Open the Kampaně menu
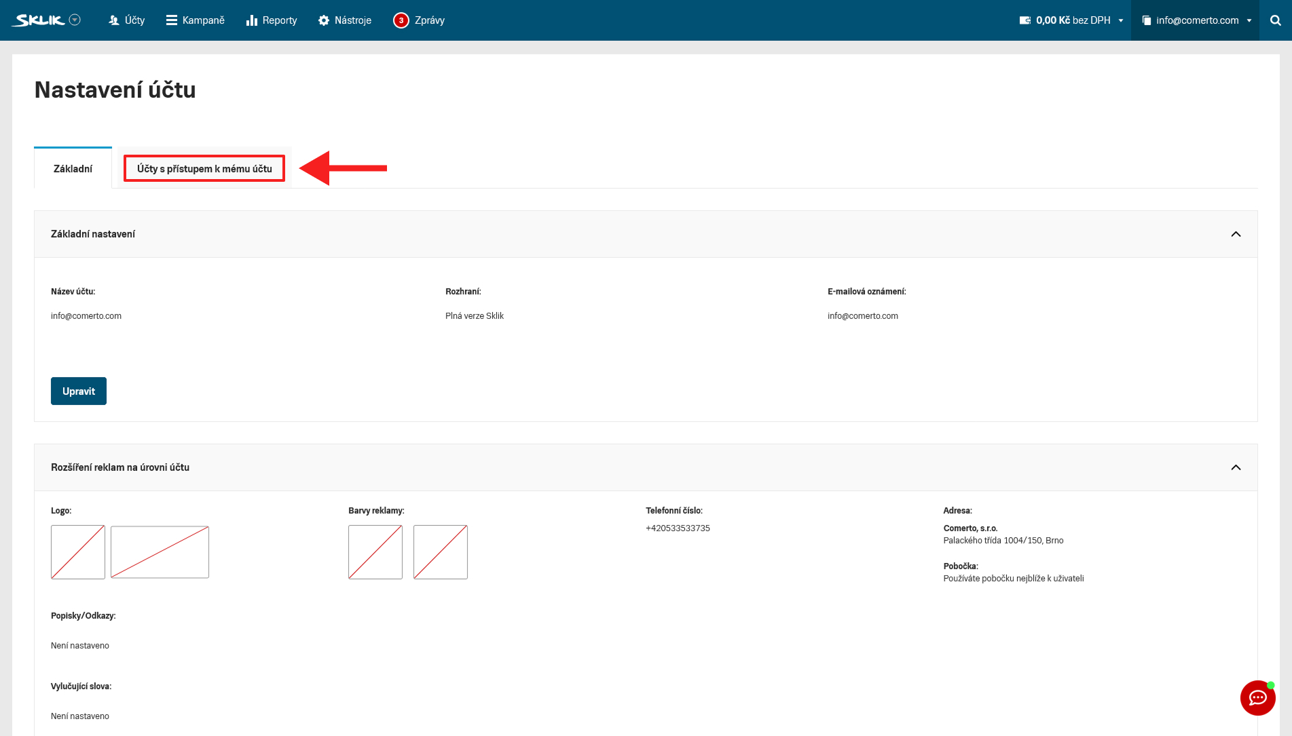This screenshot has height=736, width=1292. click(x=196, y=20)
